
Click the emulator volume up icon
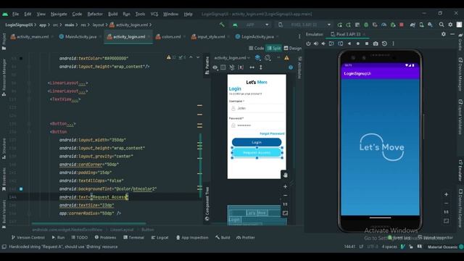coord(316,43)
